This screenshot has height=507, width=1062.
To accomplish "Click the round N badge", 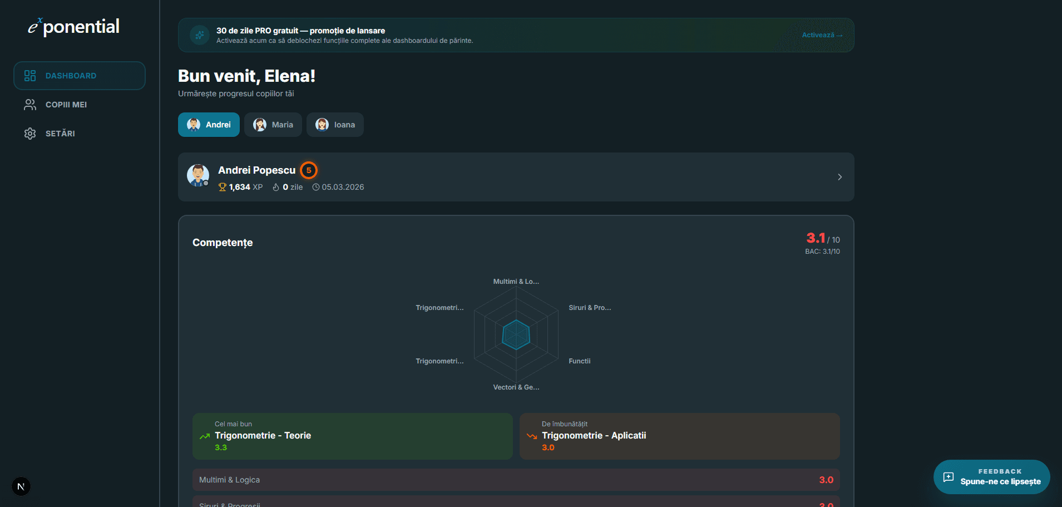I will (21, 486).
